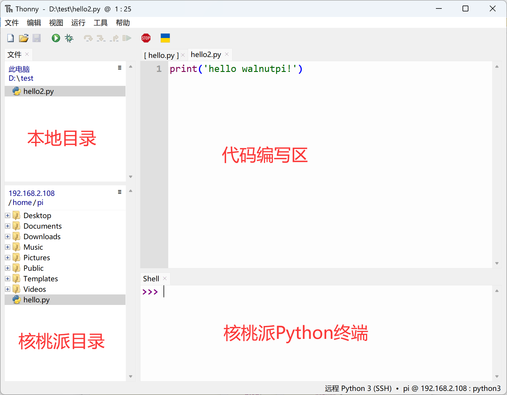Expand the Downloads folder

click(8, 237)
